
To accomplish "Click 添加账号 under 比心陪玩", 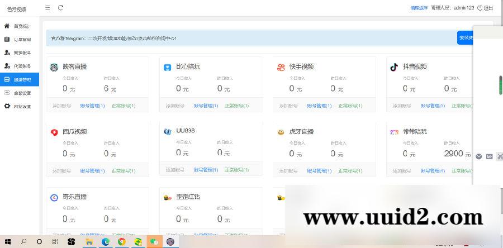I will (x=175, y=106).
